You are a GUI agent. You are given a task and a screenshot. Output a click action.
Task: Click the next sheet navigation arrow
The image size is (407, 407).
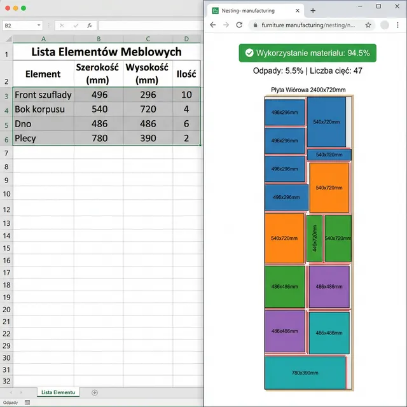point(21,392)
